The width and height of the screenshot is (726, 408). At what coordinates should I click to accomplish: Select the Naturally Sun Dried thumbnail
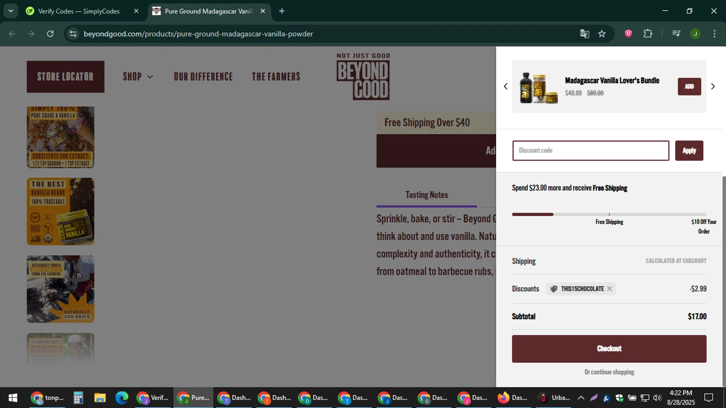60,289
